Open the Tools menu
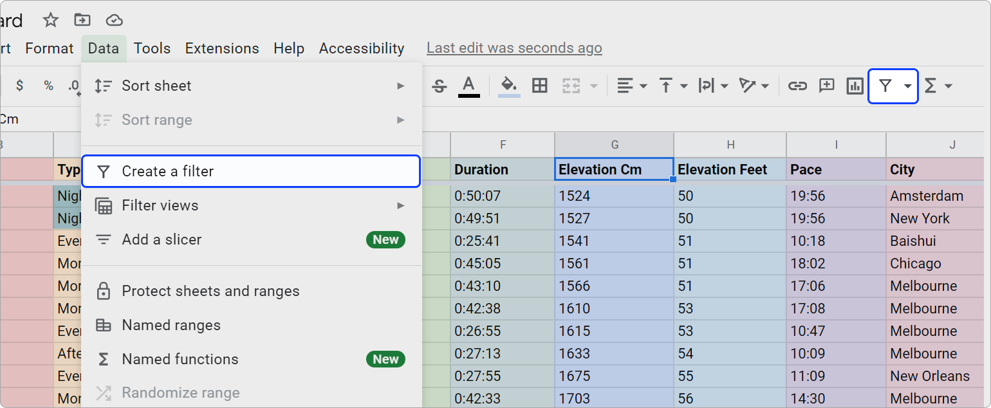Screen dimensions: 991x408 (152, 48)
